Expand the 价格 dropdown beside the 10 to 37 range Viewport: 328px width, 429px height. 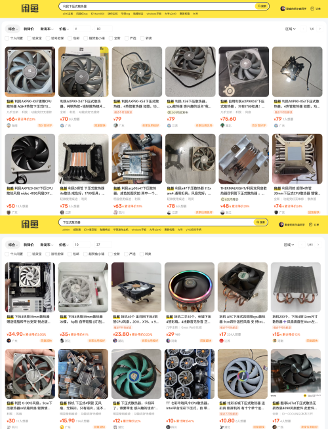(x=64, y=245)
